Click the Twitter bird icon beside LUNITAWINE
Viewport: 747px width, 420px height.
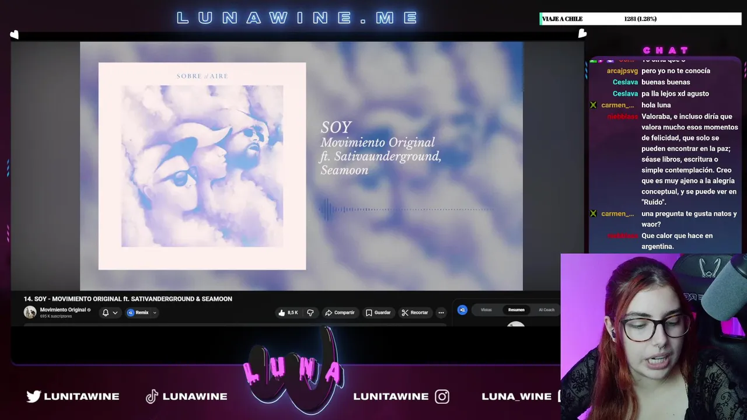[x=34, y=396]
